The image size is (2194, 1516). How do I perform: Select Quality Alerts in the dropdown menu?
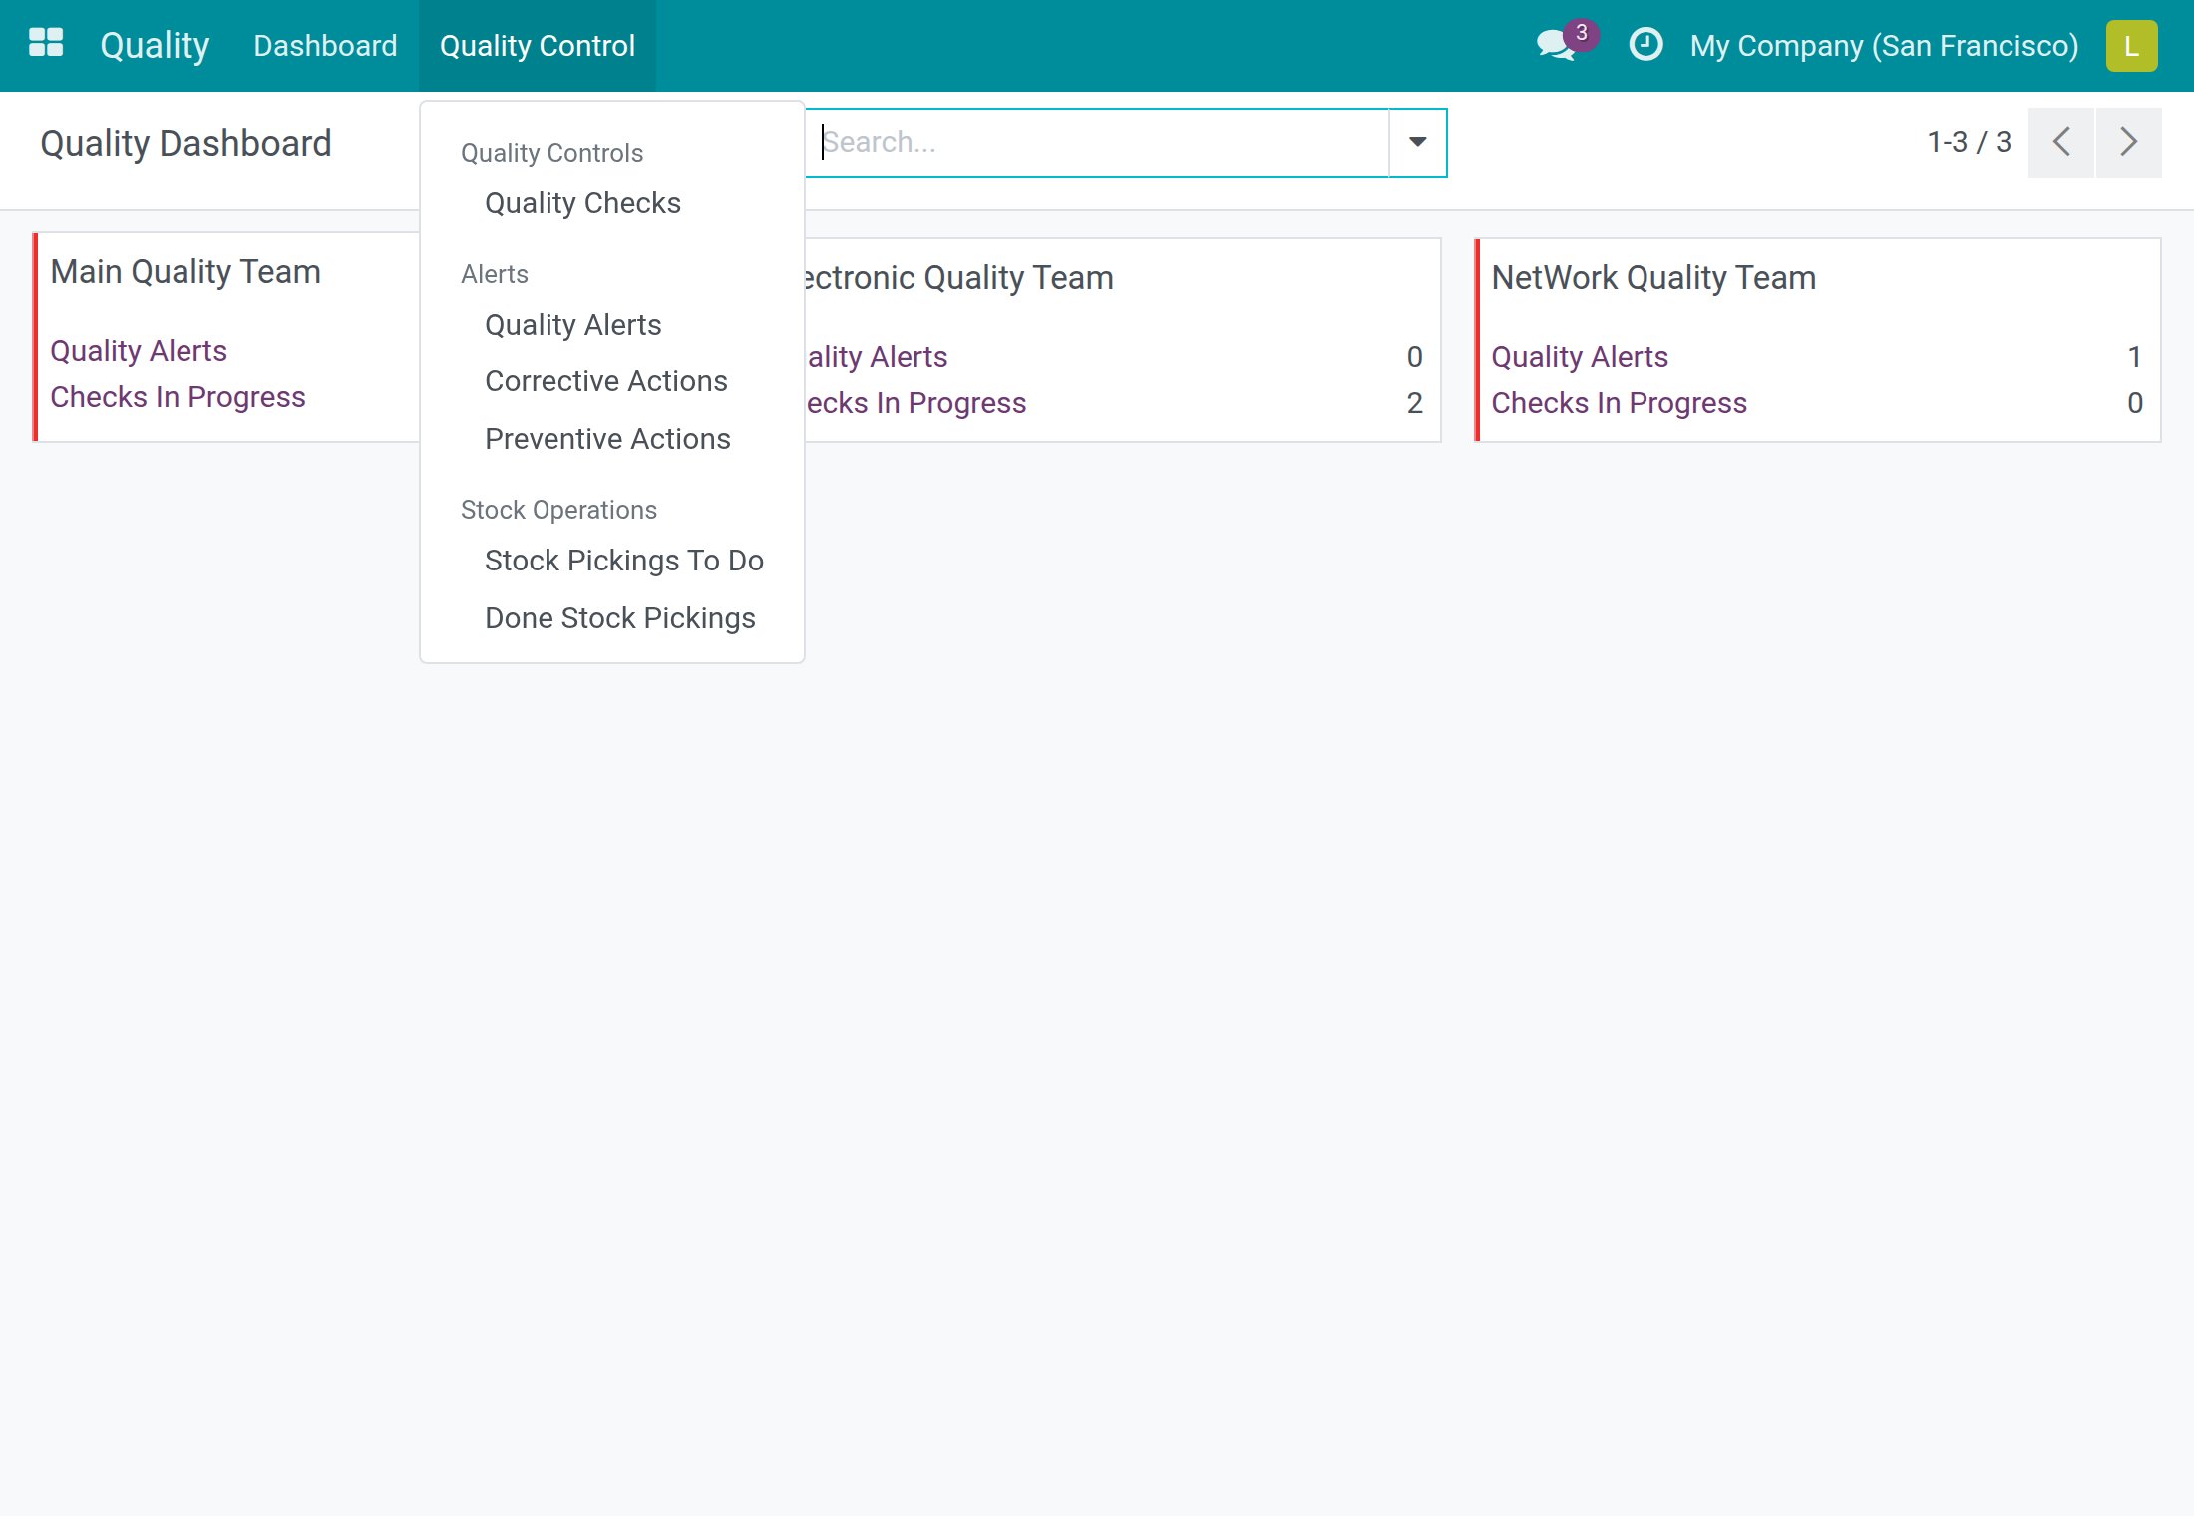coord(573,325)
